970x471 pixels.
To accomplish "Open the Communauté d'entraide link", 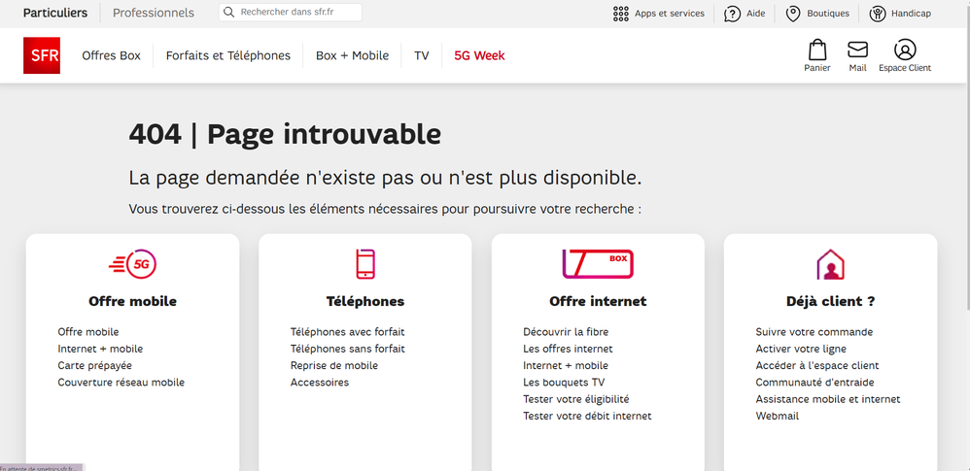I will coord(814,382).
